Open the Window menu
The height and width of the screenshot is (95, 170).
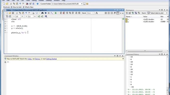tap(57, 1)
